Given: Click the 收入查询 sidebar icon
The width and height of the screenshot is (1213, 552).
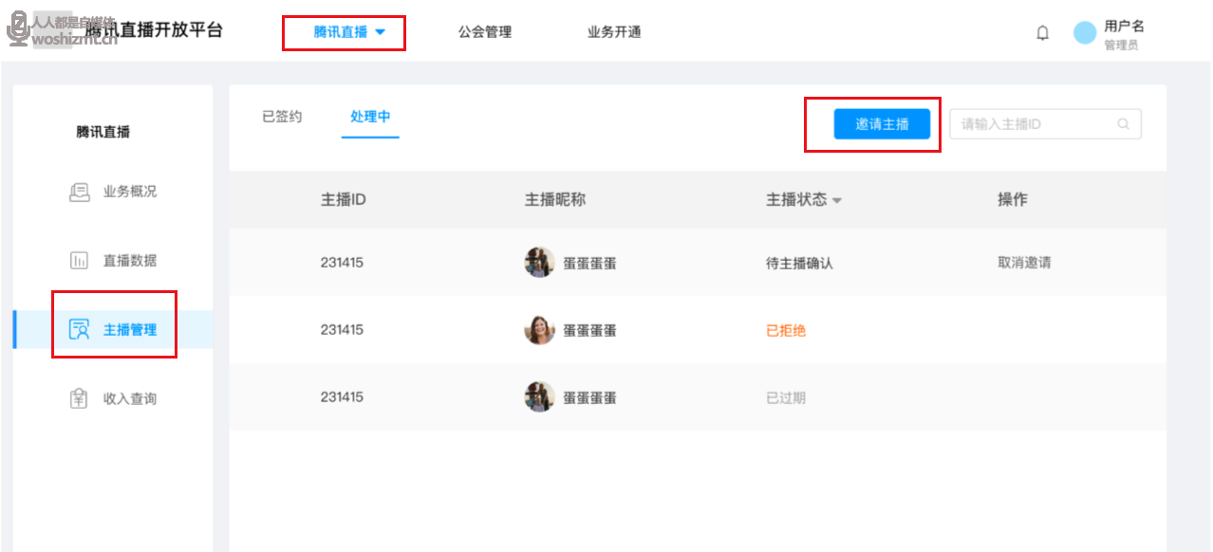Looking at the screenshot, I should 80,399.
